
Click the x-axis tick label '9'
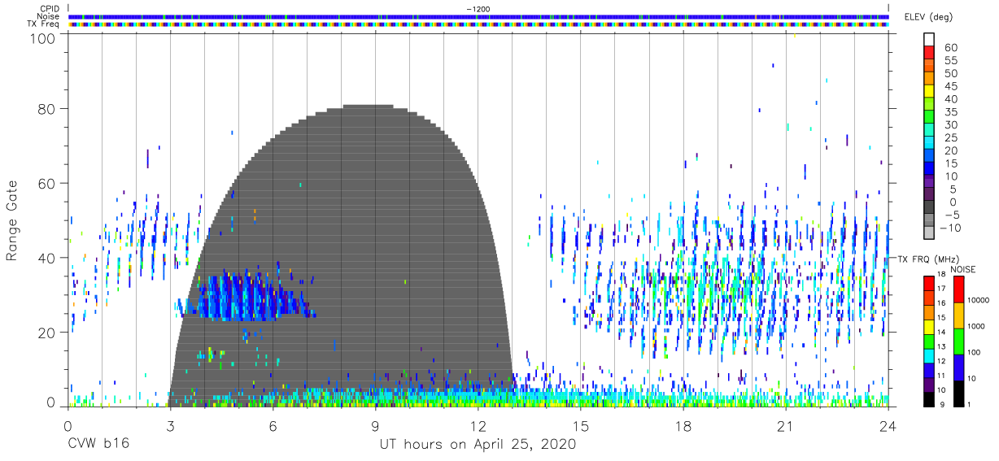point(375,426)
